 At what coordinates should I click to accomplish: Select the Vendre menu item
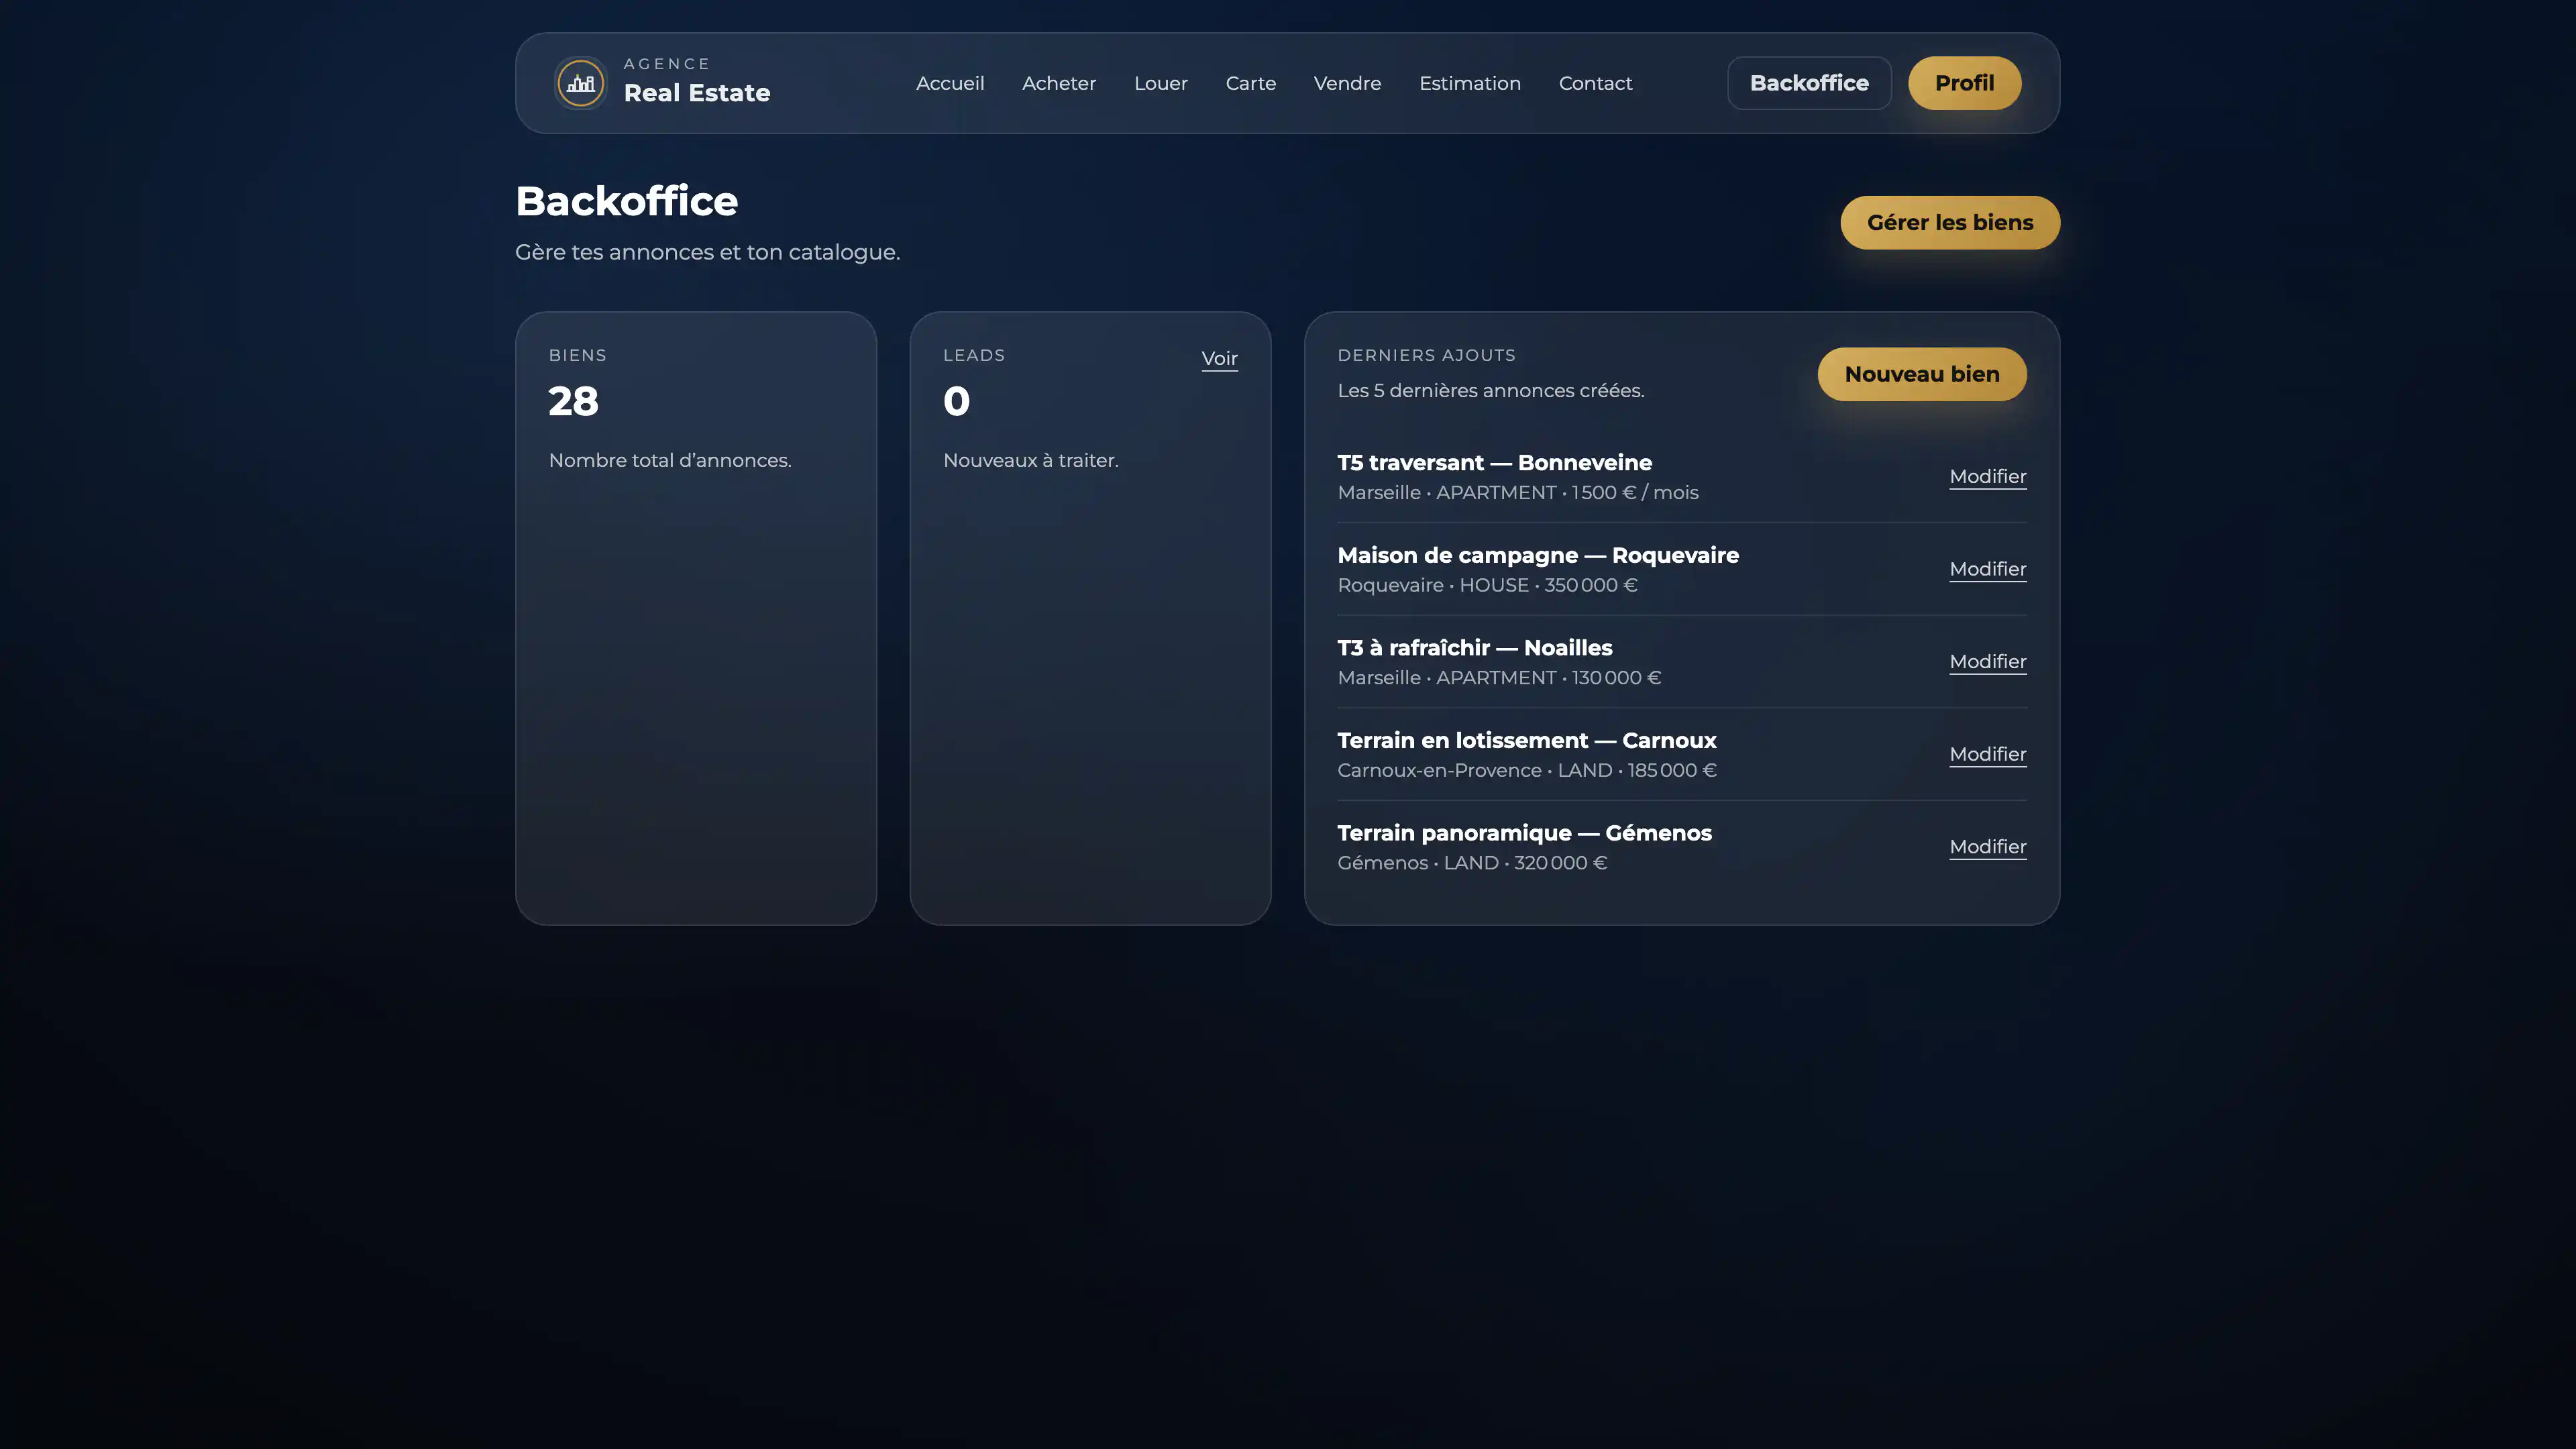(x=1347, y=84)
